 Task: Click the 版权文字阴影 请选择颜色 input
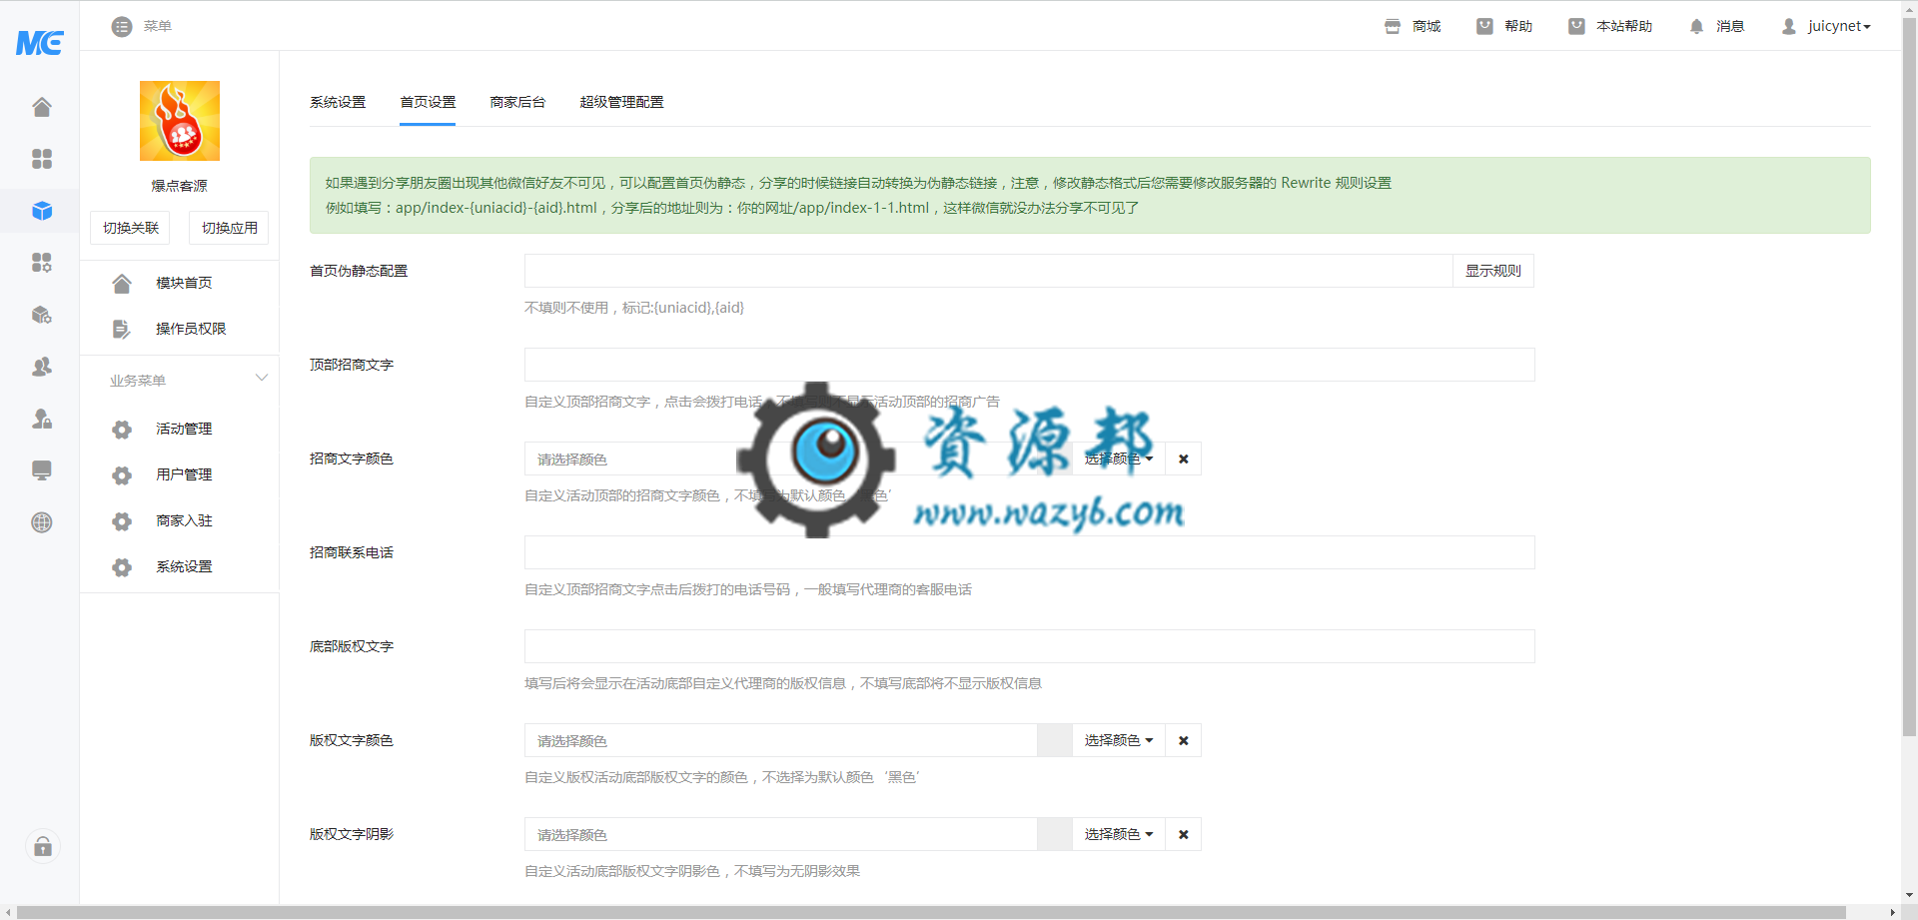tap(780, 835)
